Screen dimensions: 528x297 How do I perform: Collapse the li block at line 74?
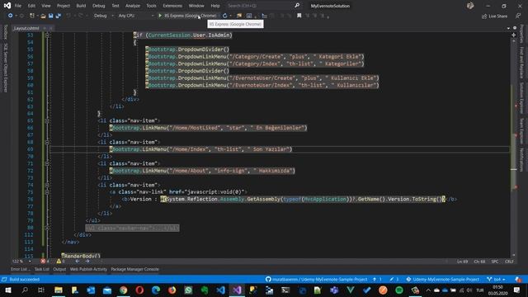coord(47,185)
